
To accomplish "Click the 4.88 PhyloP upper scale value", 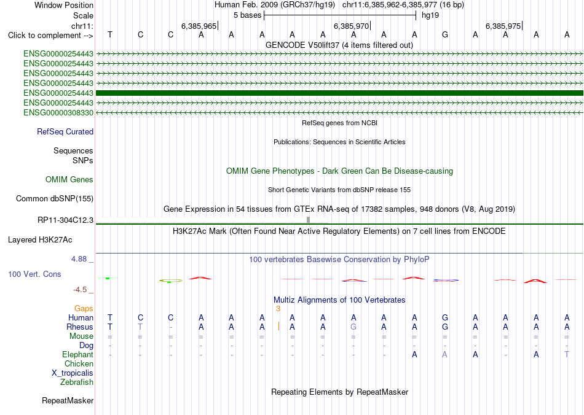I will 79,259.
